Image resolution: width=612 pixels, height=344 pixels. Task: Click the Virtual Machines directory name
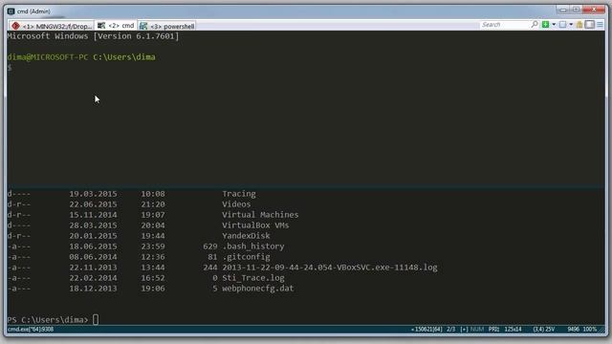click(x=260, y=215)
